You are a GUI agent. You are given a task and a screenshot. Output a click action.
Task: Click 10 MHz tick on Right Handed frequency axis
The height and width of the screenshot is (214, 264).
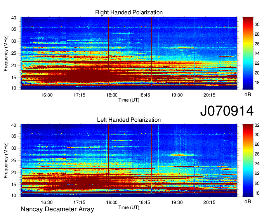point(14,88)
